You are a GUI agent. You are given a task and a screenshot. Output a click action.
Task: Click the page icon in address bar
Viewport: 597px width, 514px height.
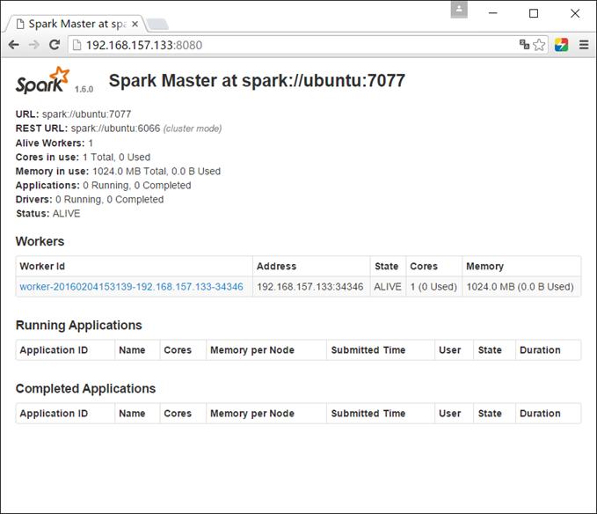click(76, 45)
